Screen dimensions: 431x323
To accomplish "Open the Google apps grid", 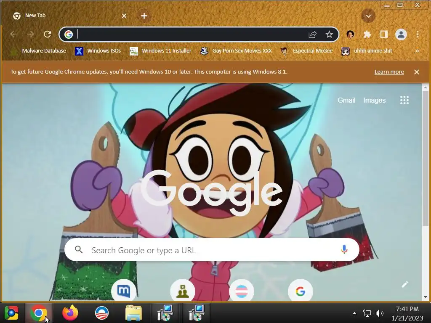I will (x=404, y=100).
